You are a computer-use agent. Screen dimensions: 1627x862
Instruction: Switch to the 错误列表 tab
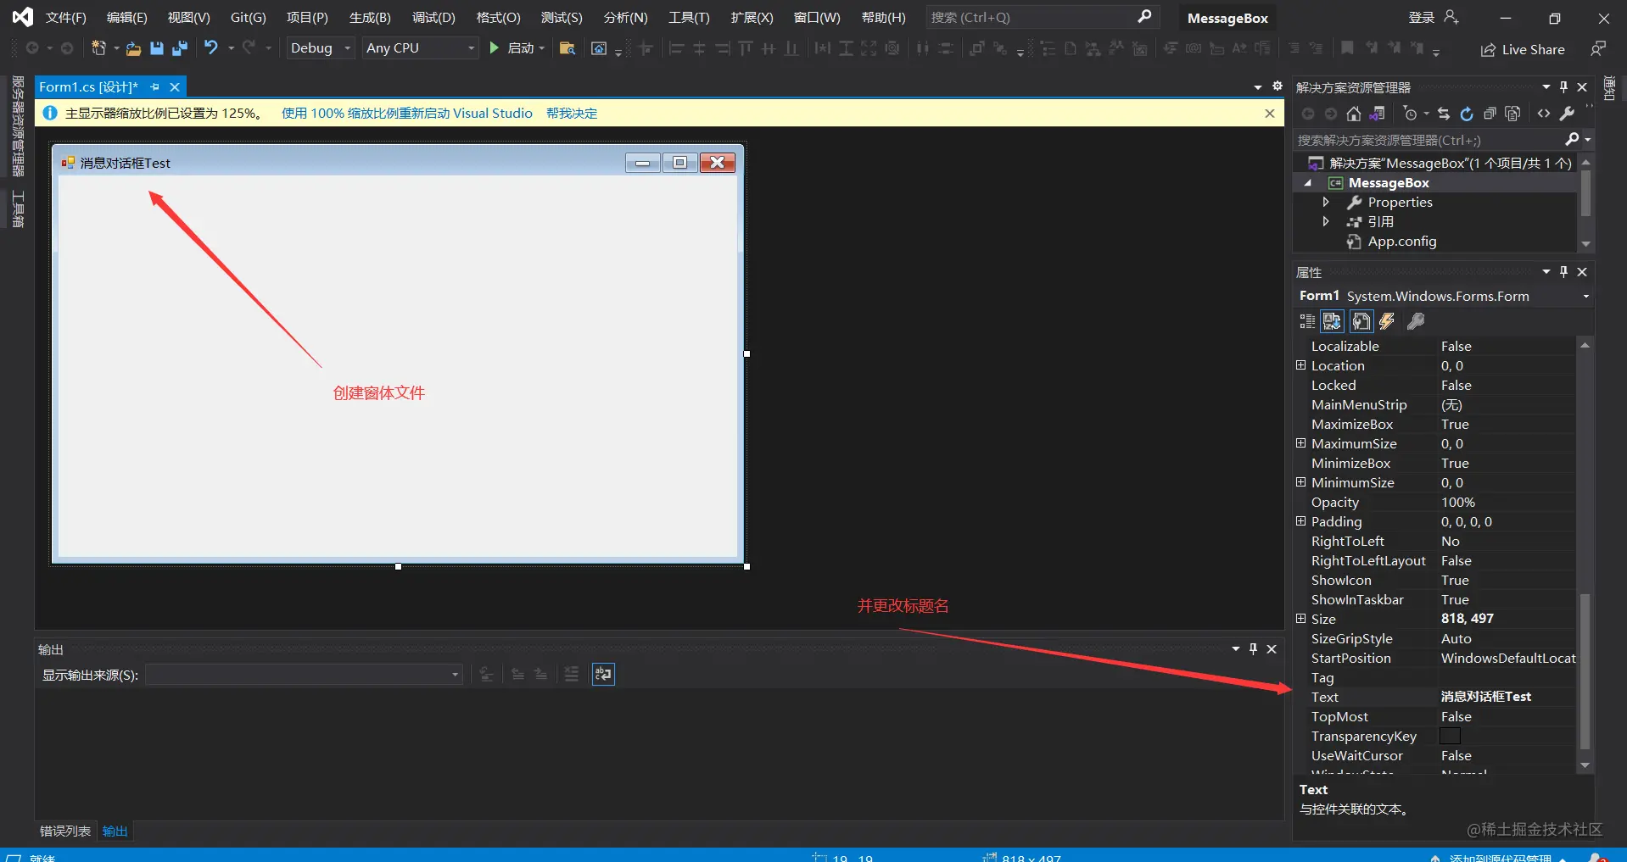[65, 831]
